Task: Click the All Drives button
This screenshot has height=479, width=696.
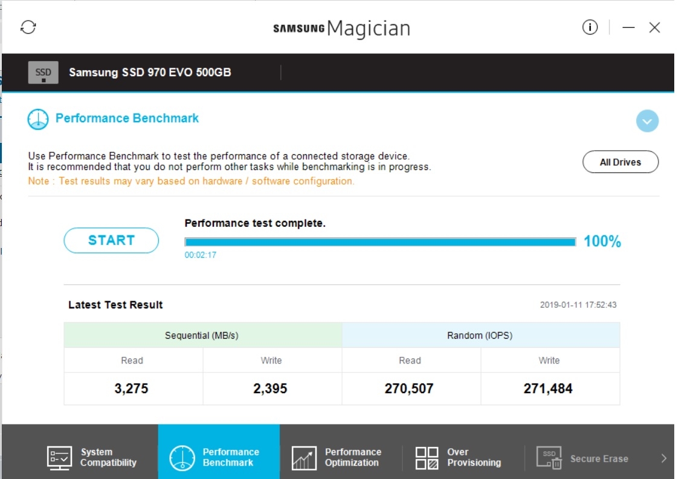Action: click(620, 162)
